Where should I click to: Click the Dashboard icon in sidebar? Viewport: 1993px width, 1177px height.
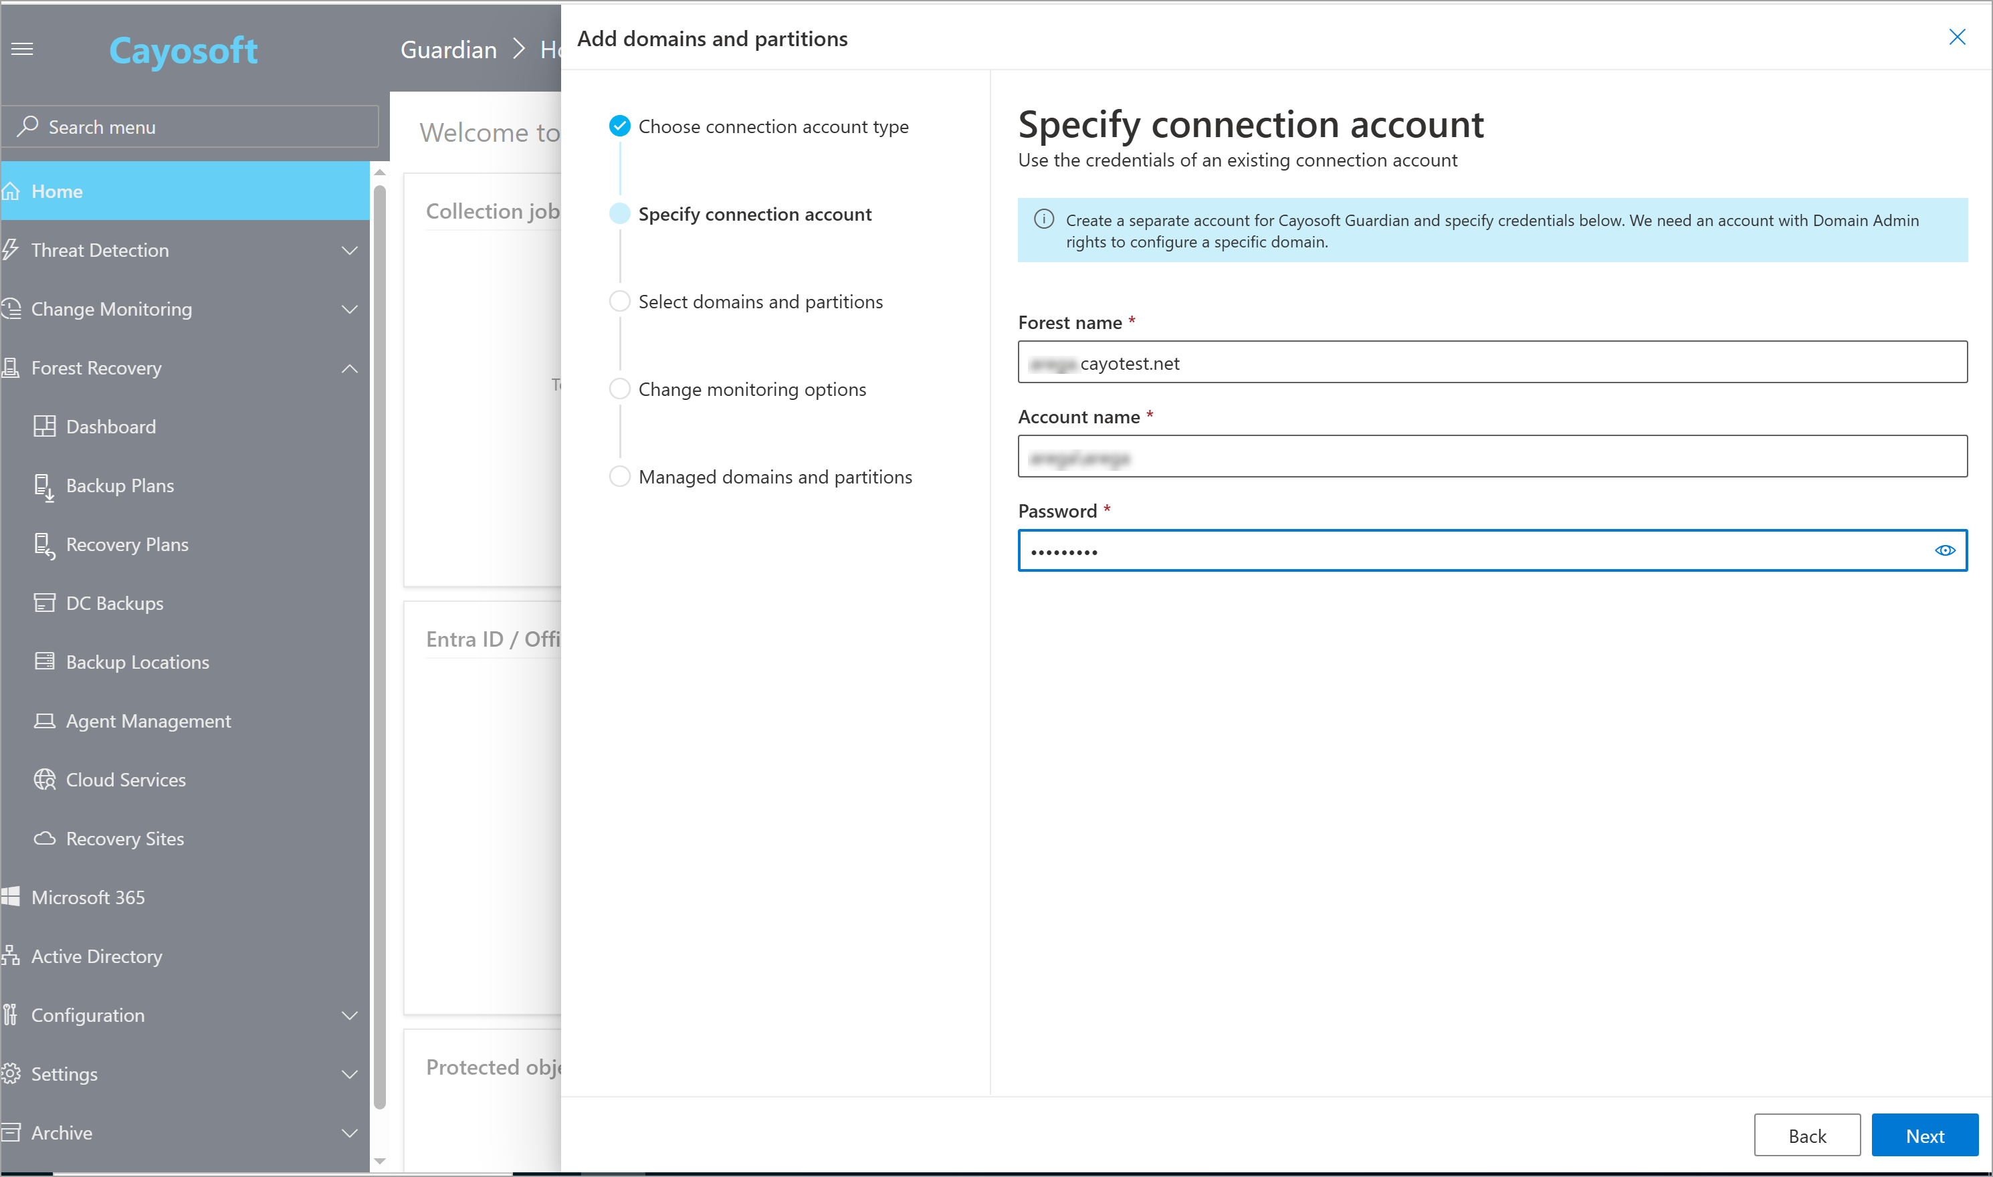44,427
